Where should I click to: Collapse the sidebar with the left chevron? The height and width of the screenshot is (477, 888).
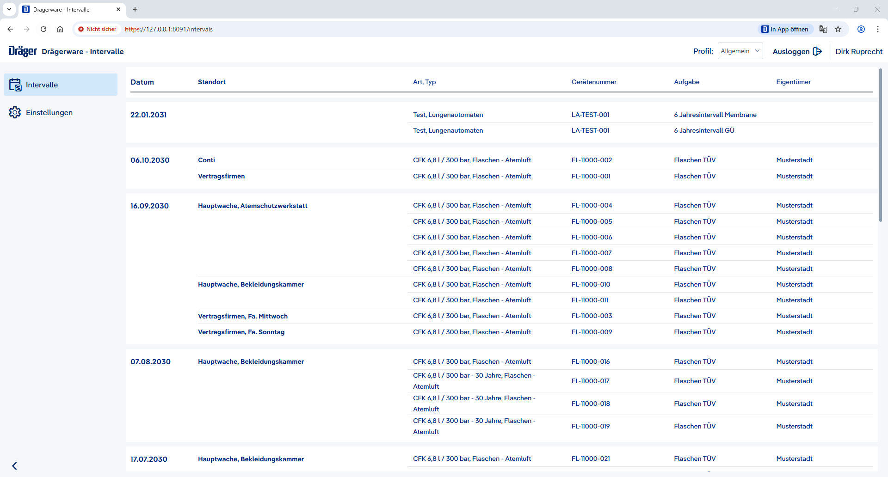click(14, 465)
